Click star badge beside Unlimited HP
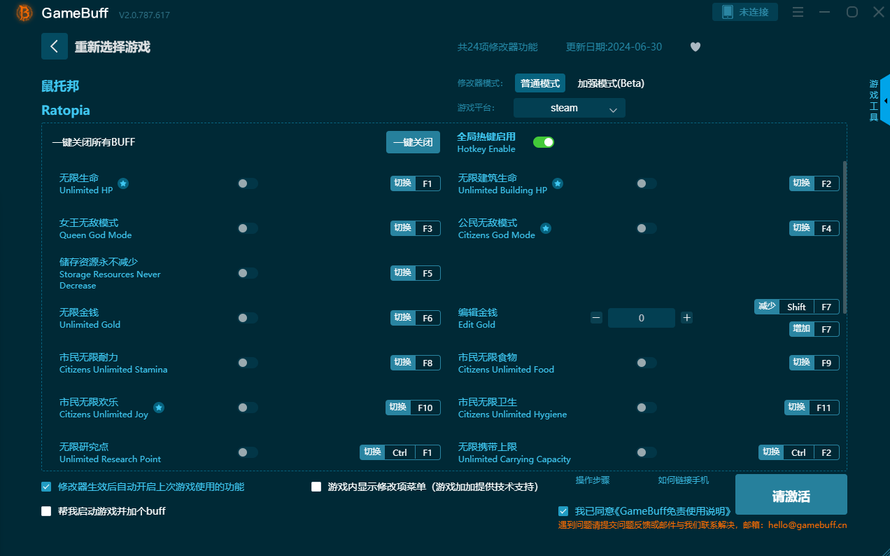 pos(123,183)
